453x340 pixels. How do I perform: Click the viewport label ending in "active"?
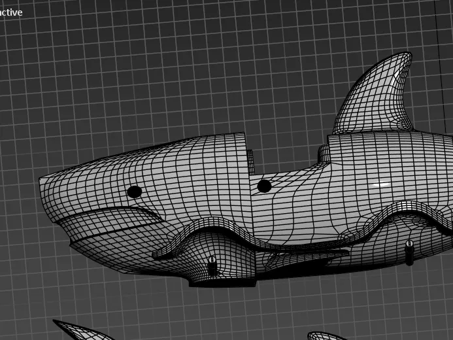(x=11, y=12)
